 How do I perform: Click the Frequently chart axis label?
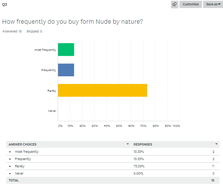[x=49, y=70]
